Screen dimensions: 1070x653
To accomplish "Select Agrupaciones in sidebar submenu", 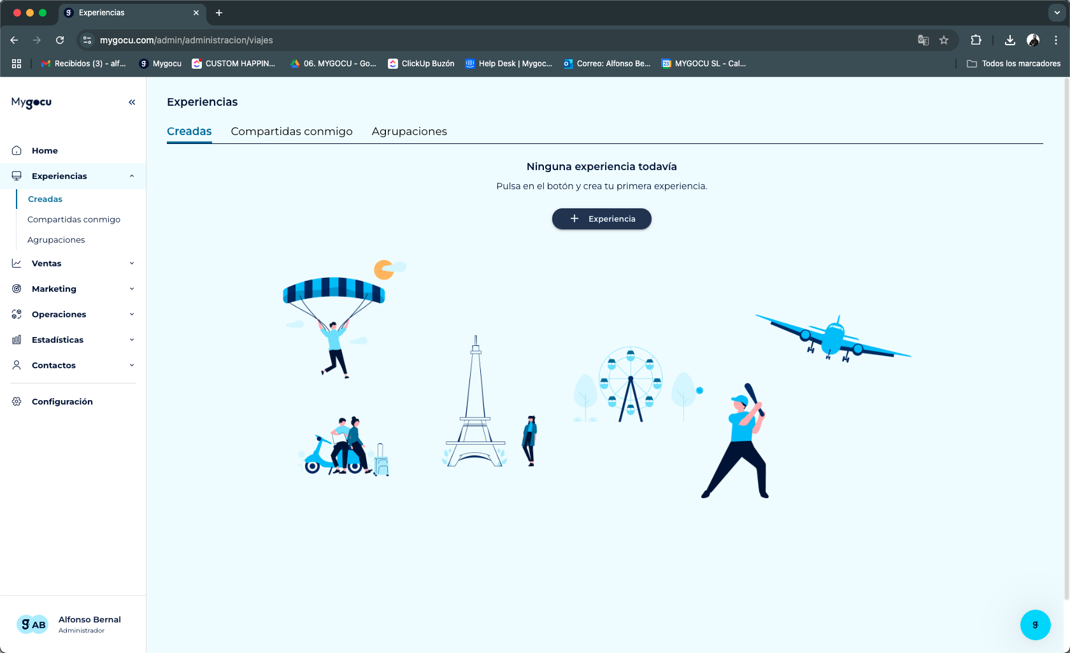I will (x=56, y=240).
